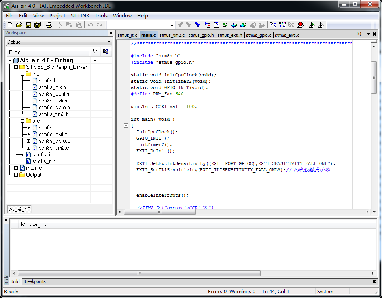Click the quick search input field

(138, 25)
